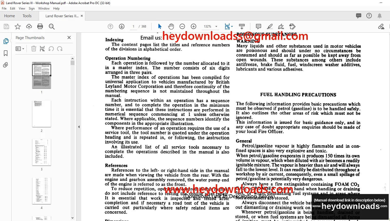Screen dimensions: 390x221
Task: Collapse the navigation pane arrow
Action: tap(79, 127)
